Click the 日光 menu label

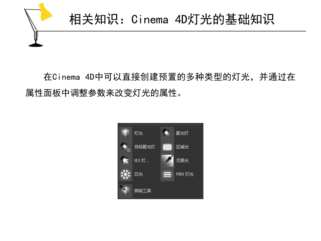point(138,174)
